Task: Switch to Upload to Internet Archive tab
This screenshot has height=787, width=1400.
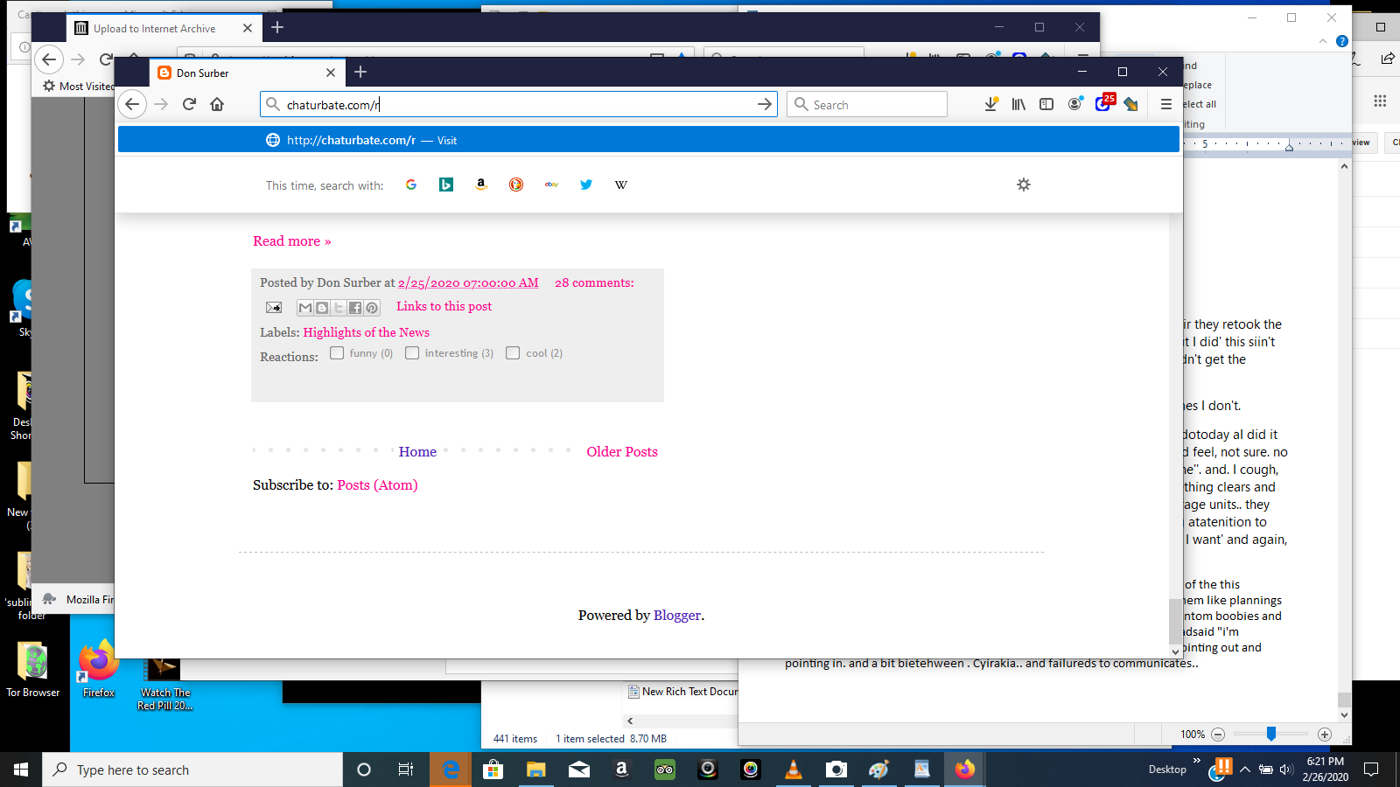Action: pos(163,28)
